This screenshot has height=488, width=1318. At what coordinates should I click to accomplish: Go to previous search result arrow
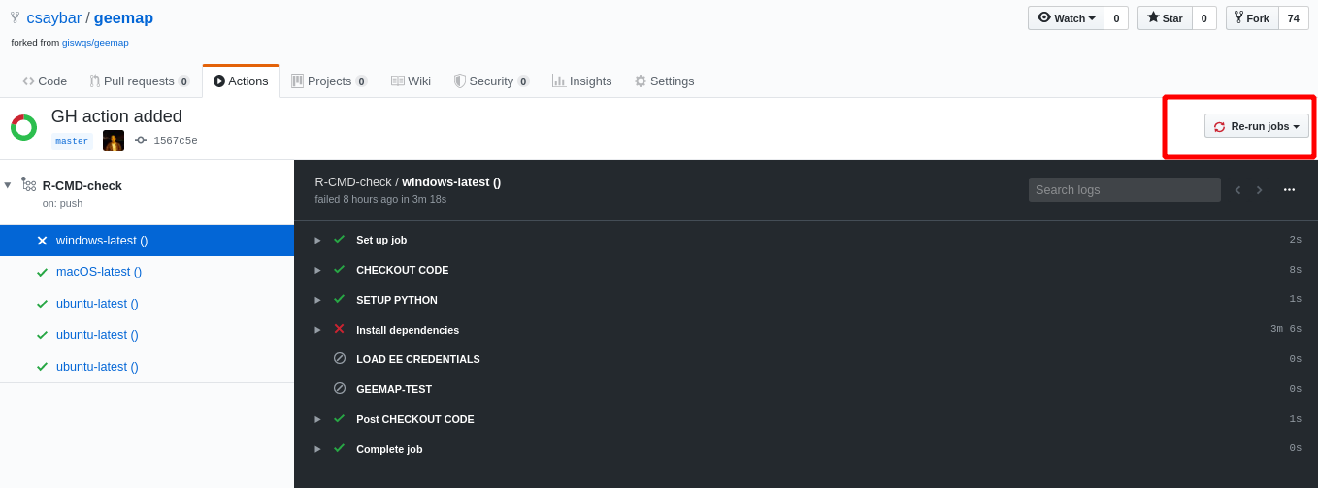point(1237,190)
